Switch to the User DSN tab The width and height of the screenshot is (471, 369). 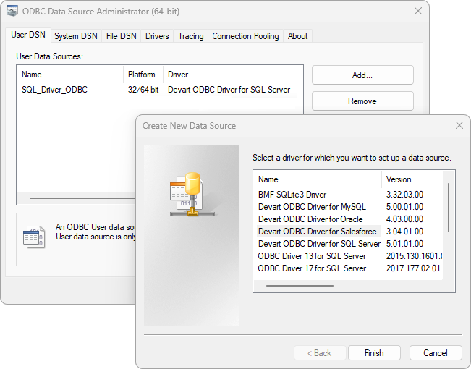[28, 35]
